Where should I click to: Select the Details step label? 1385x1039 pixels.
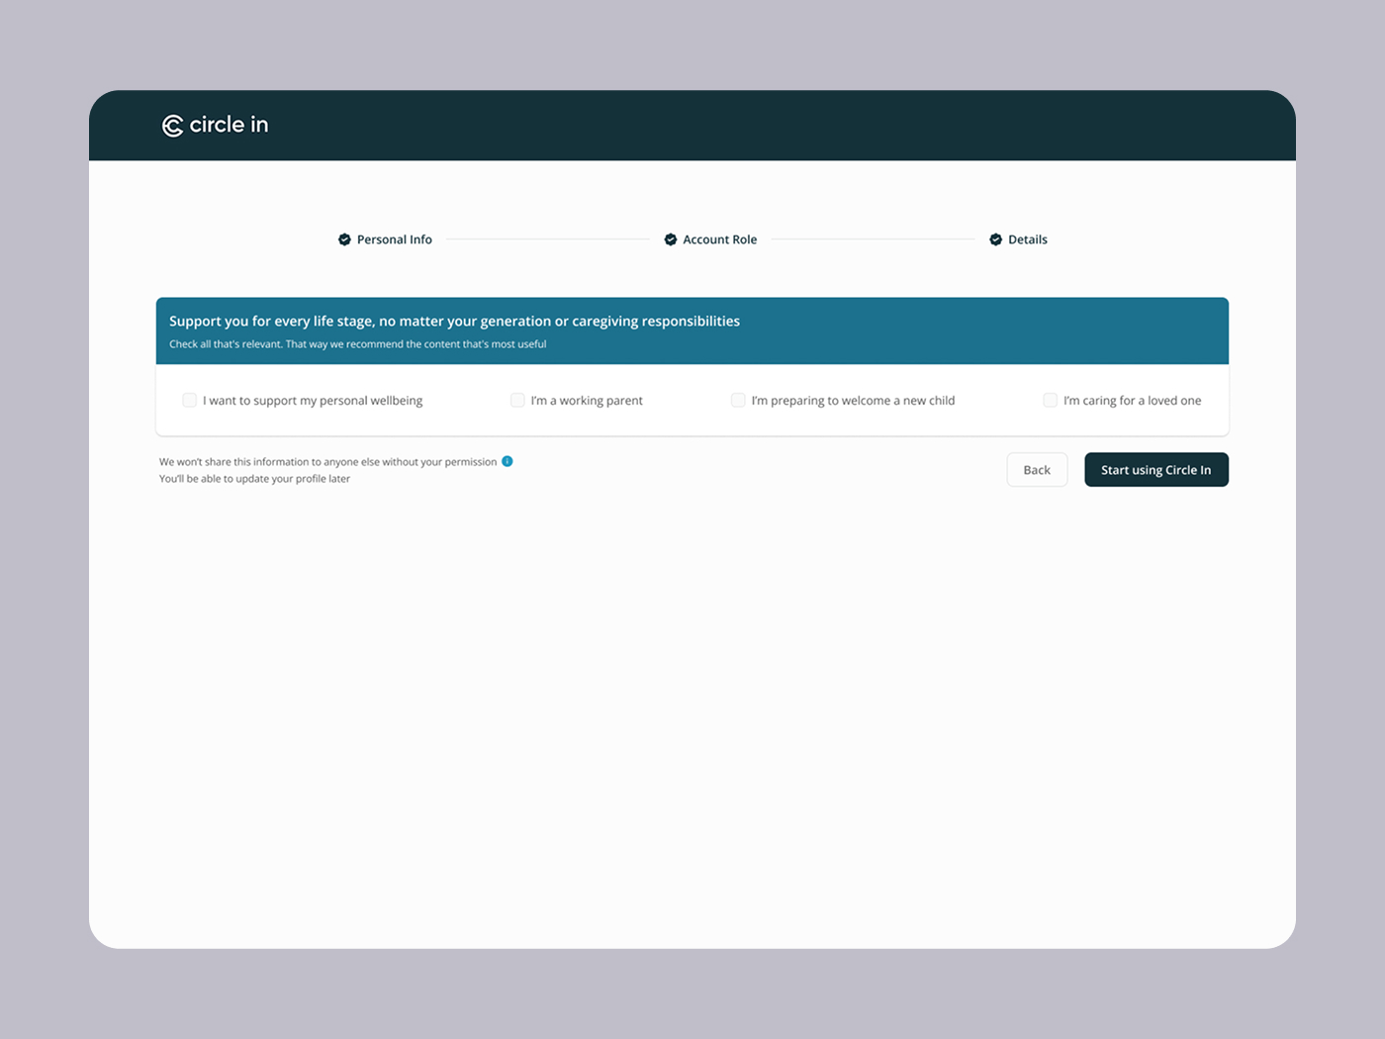coord(1028,239)
